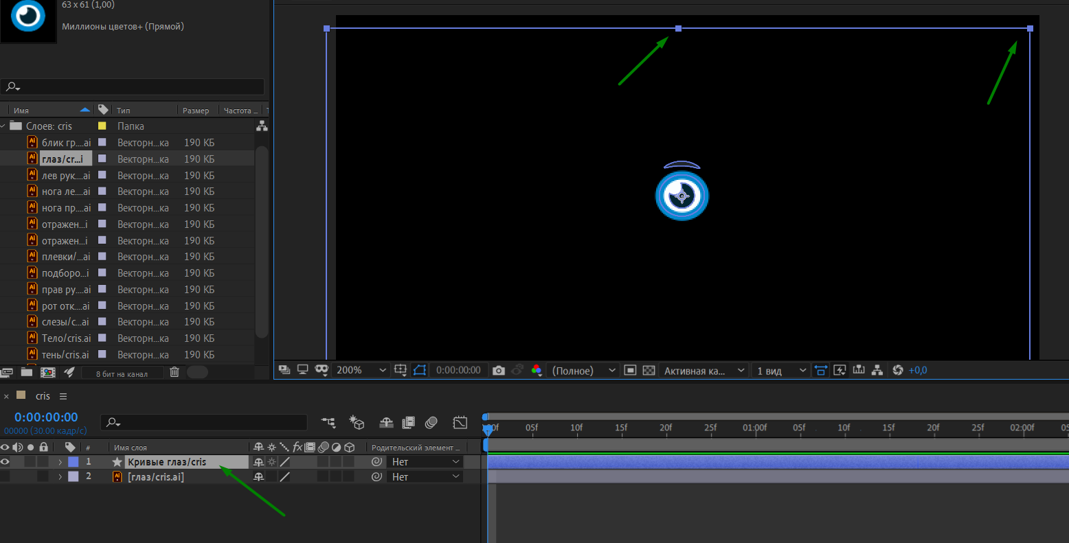Click the Имя слоя column header
Image resolution: width=1069 pixels, height=543 pixels.
(131, 448)
